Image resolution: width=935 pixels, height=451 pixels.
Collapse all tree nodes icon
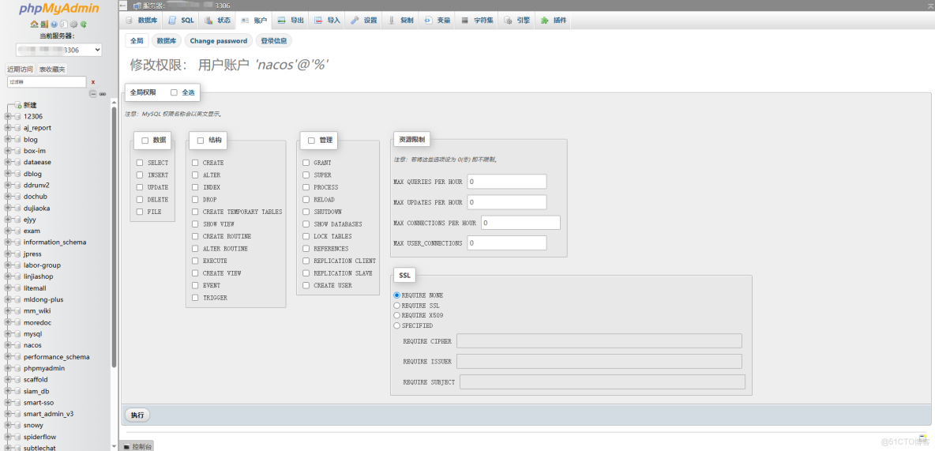click(x=93, y=94)
